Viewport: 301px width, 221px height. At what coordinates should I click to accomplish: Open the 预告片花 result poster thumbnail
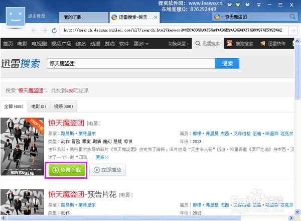(x=23, y=202)
